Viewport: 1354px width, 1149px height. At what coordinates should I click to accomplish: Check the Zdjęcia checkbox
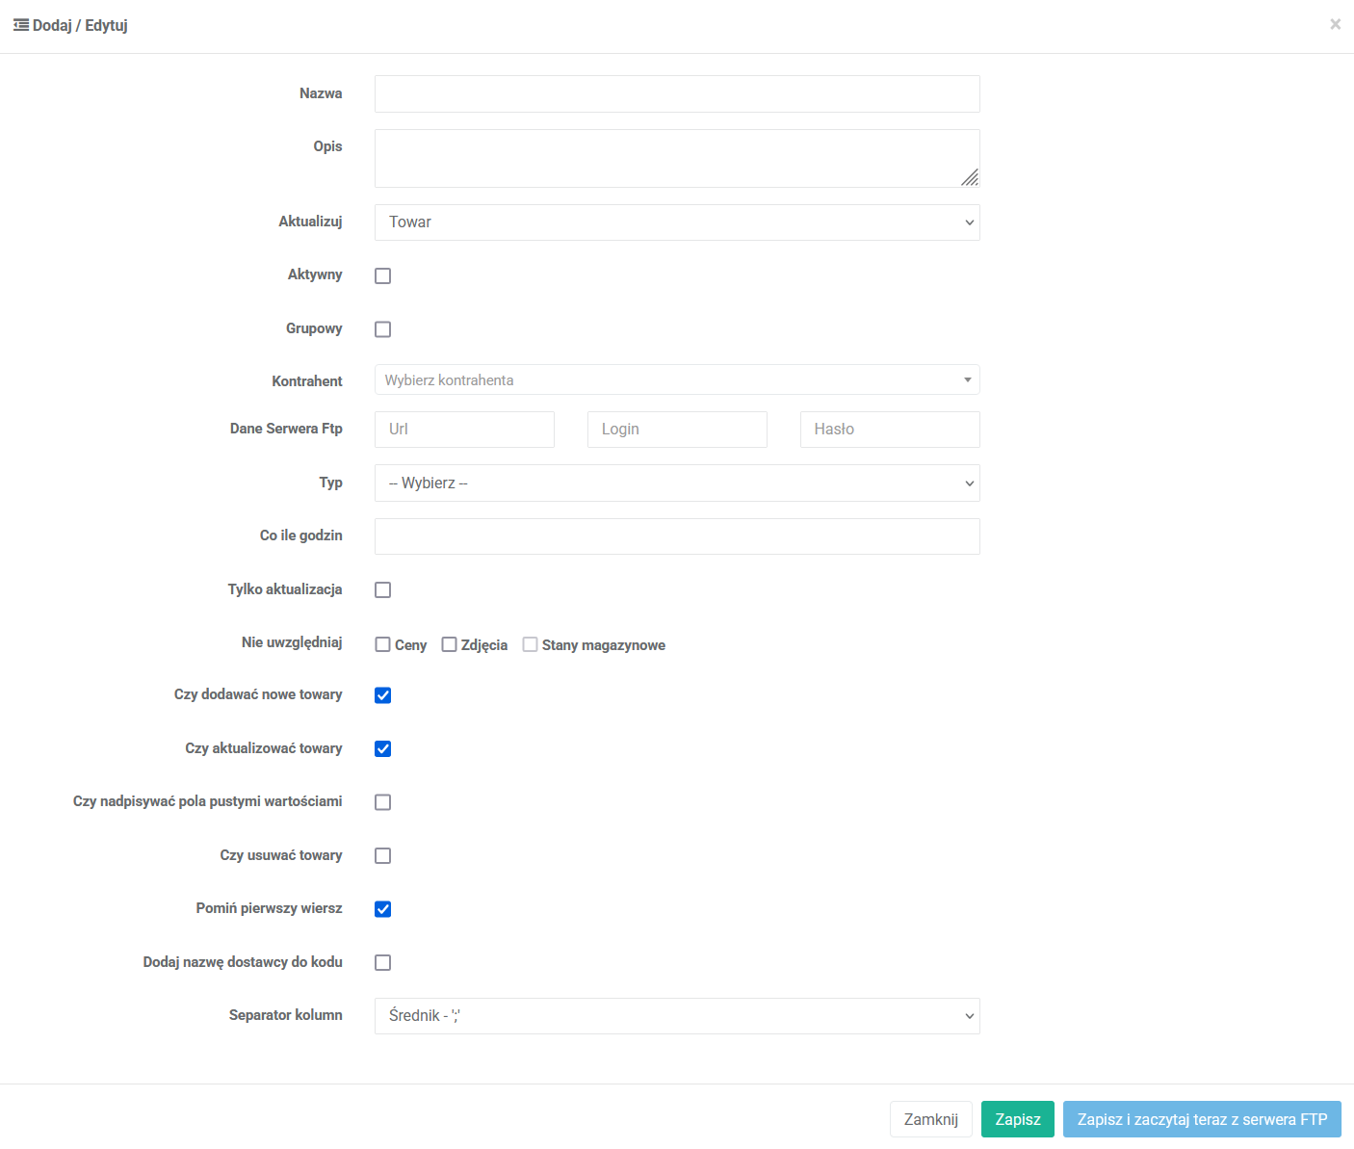click(449, 645)
